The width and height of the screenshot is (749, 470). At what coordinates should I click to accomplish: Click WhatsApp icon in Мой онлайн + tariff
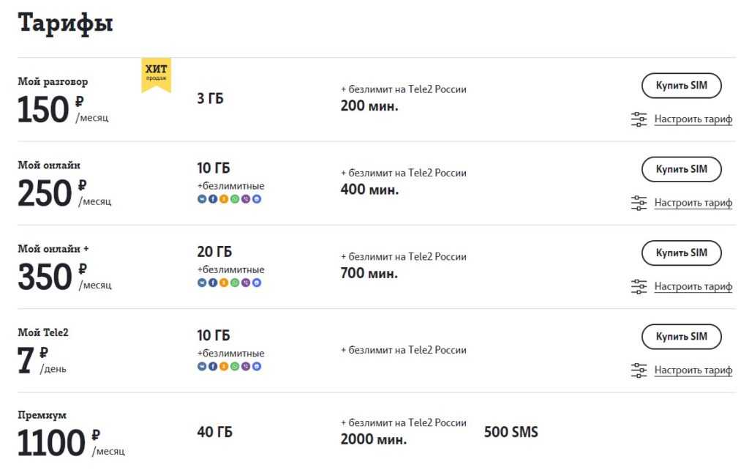click(235, 283)
